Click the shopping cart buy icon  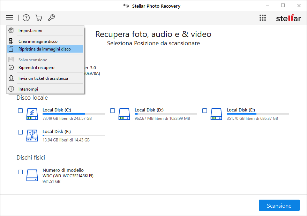(39, 18)
